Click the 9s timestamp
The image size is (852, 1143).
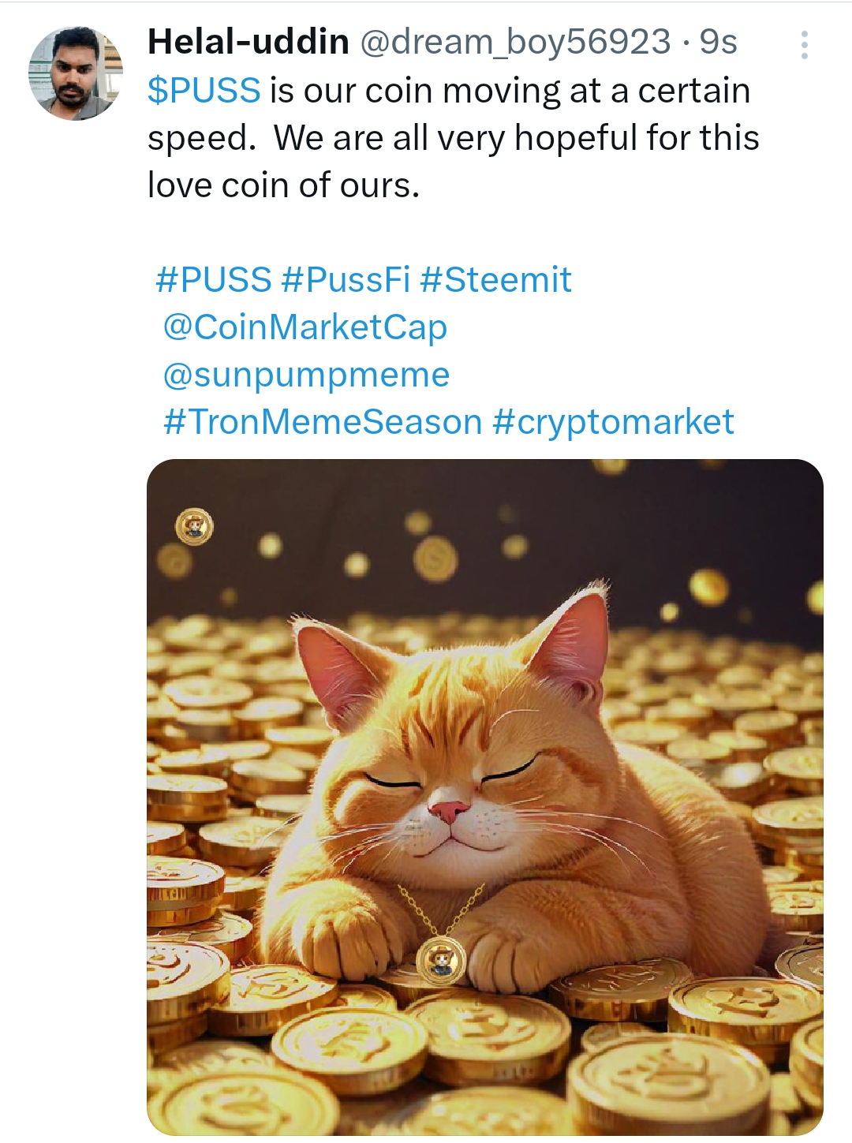[718, 42]
